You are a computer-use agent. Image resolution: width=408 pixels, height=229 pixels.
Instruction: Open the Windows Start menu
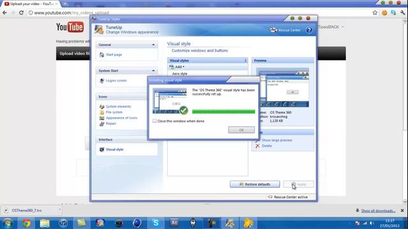[8, 223]
